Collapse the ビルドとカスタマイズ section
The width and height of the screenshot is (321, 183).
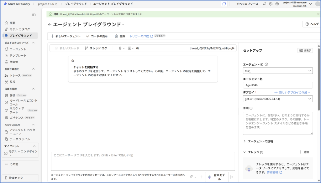pos(34,43)
